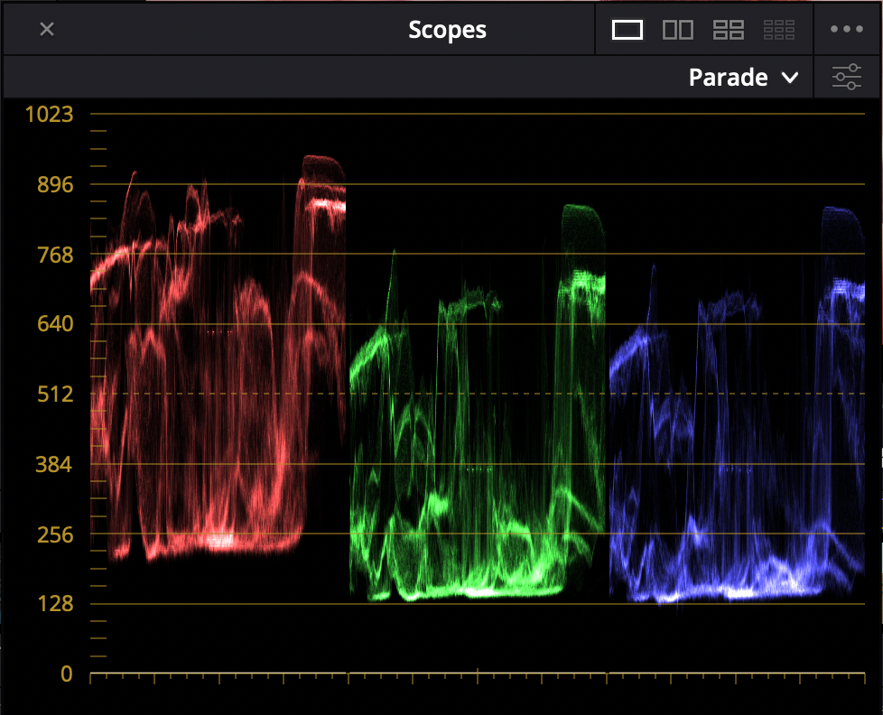Choose the four-up scope grid layout
883x715 pixels.
[728, 30]
